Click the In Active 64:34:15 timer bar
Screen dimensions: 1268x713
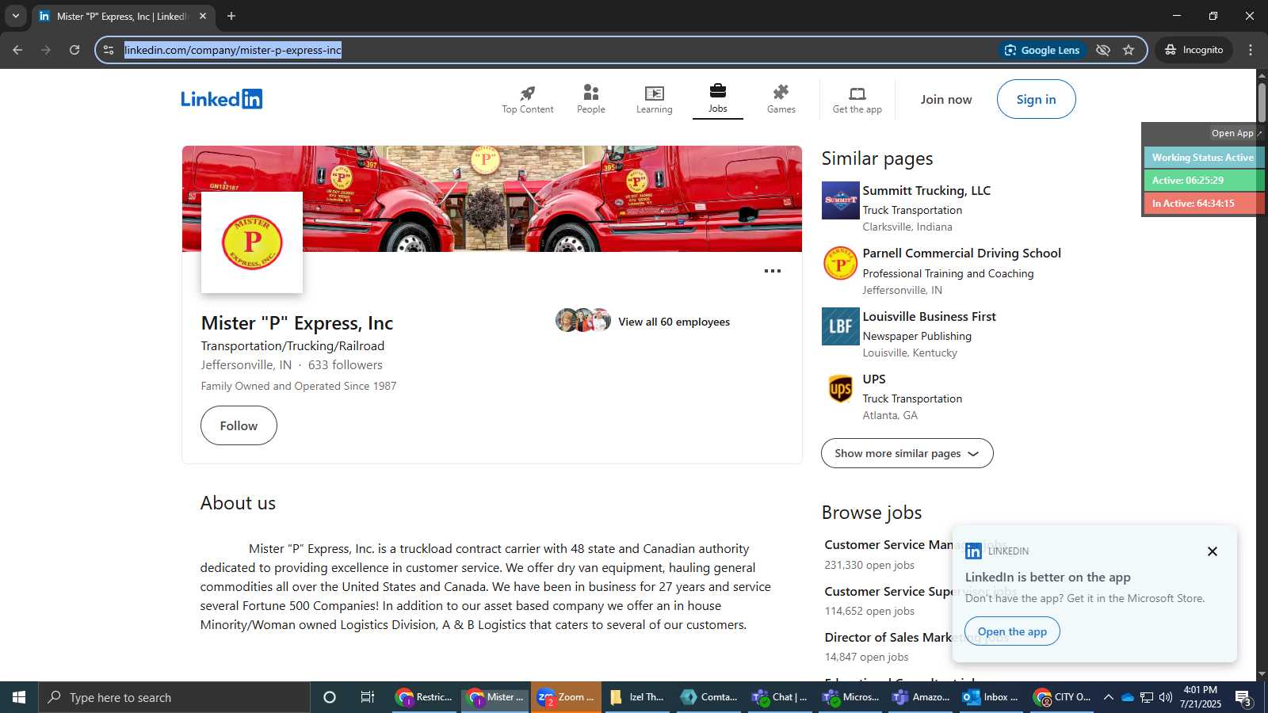point(1204,204)
